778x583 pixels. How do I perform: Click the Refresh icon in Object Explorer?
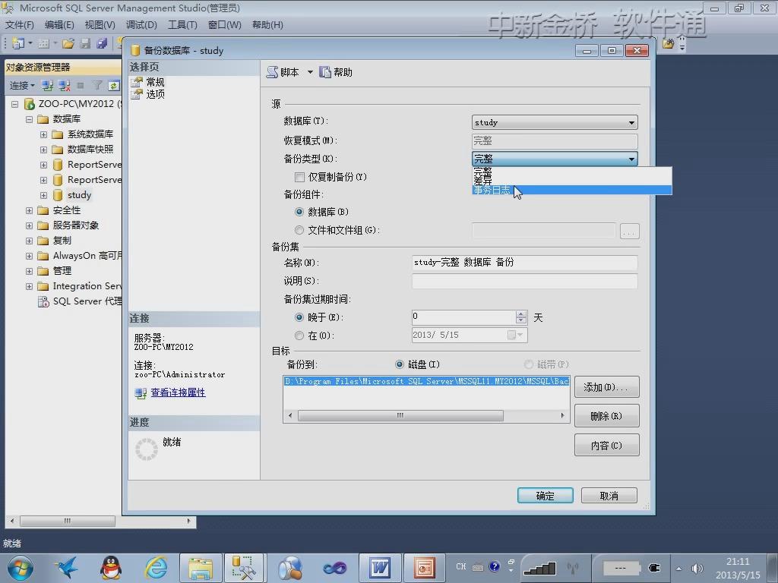114,86
